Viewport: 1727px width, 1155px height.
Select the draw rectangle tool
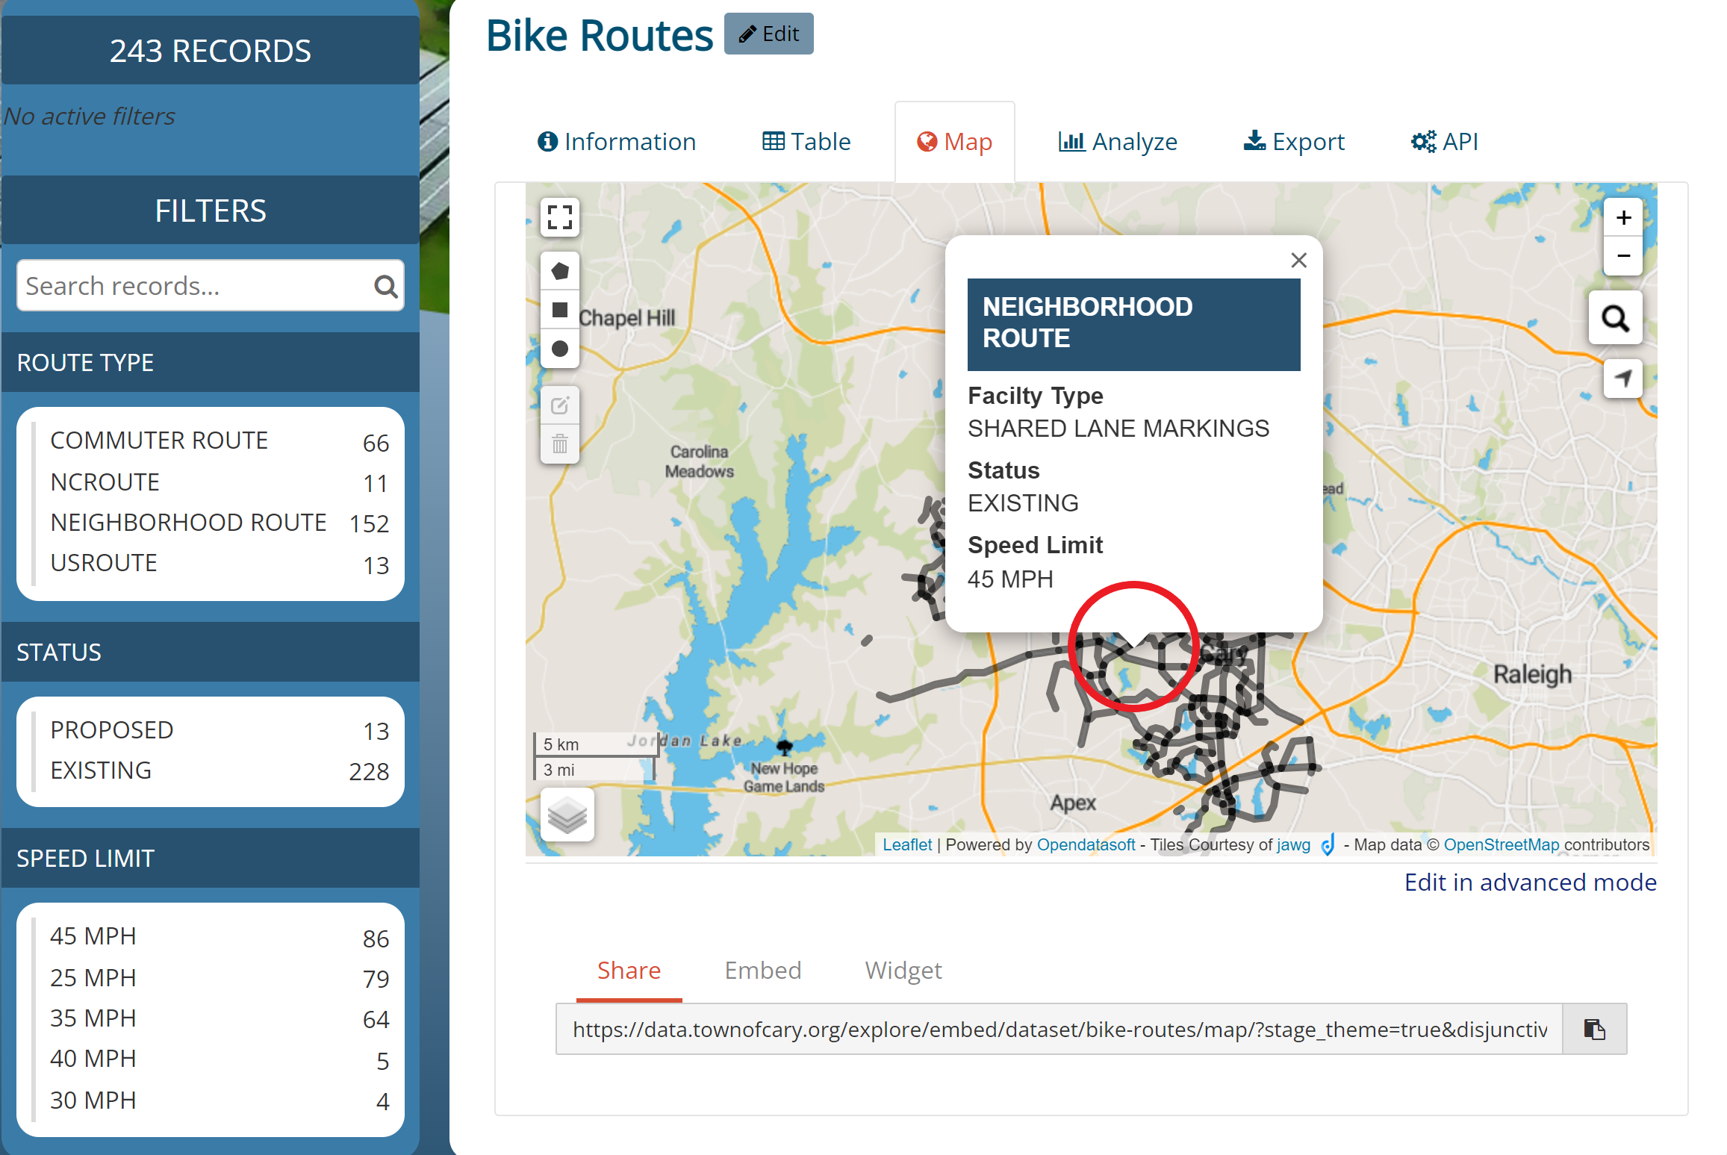click(559, 310)
